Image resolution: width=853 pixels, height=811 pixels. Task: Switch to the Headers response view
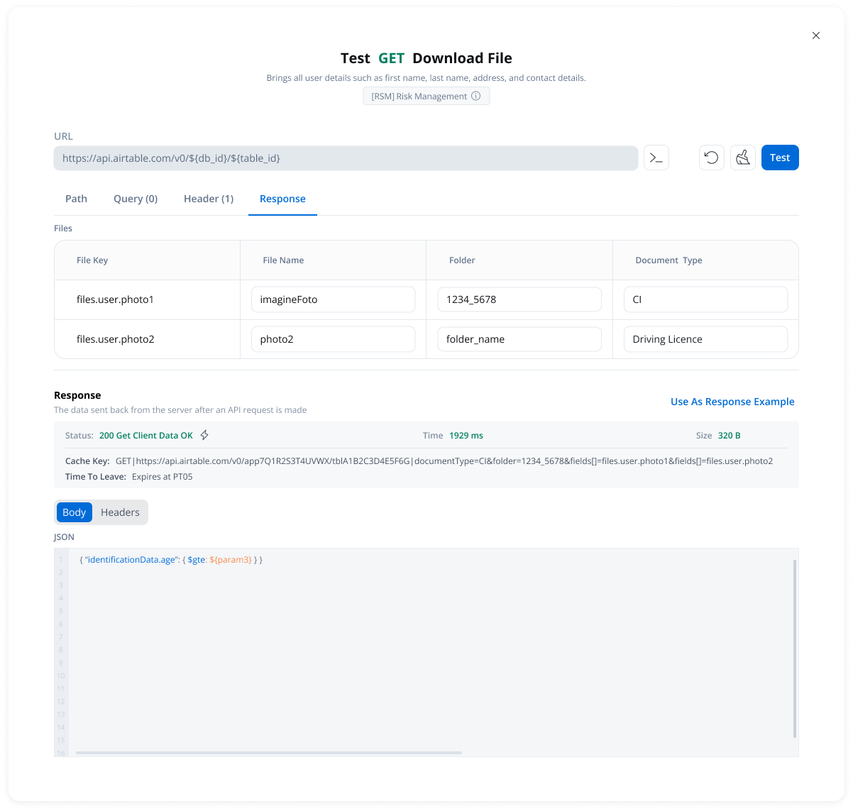(x=120, y=512)
